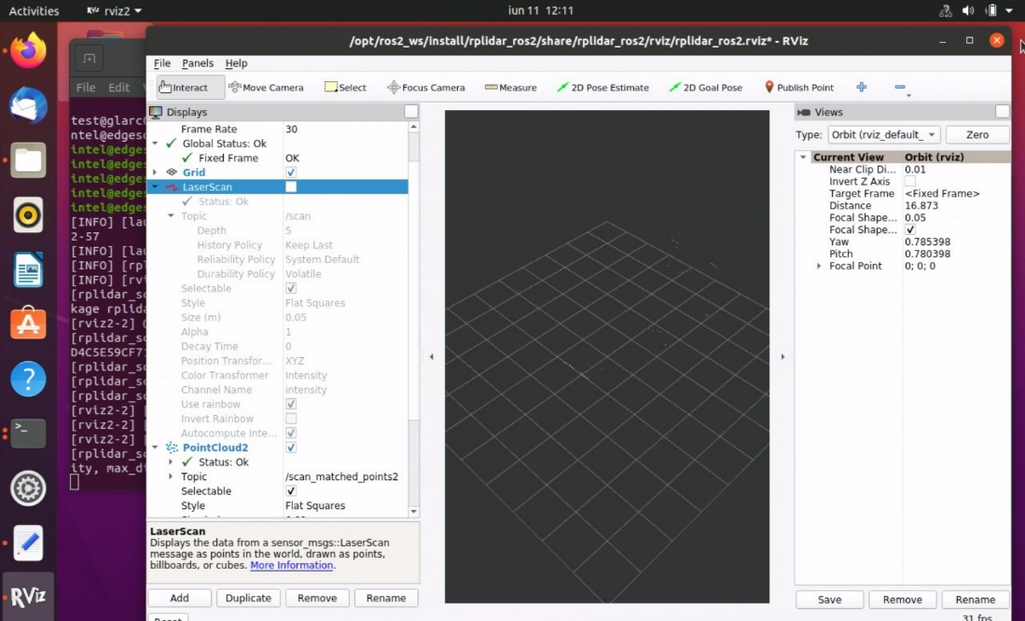Click the network icon in top bar
Screen dimensions: 1025x621
tap(945, 10)
